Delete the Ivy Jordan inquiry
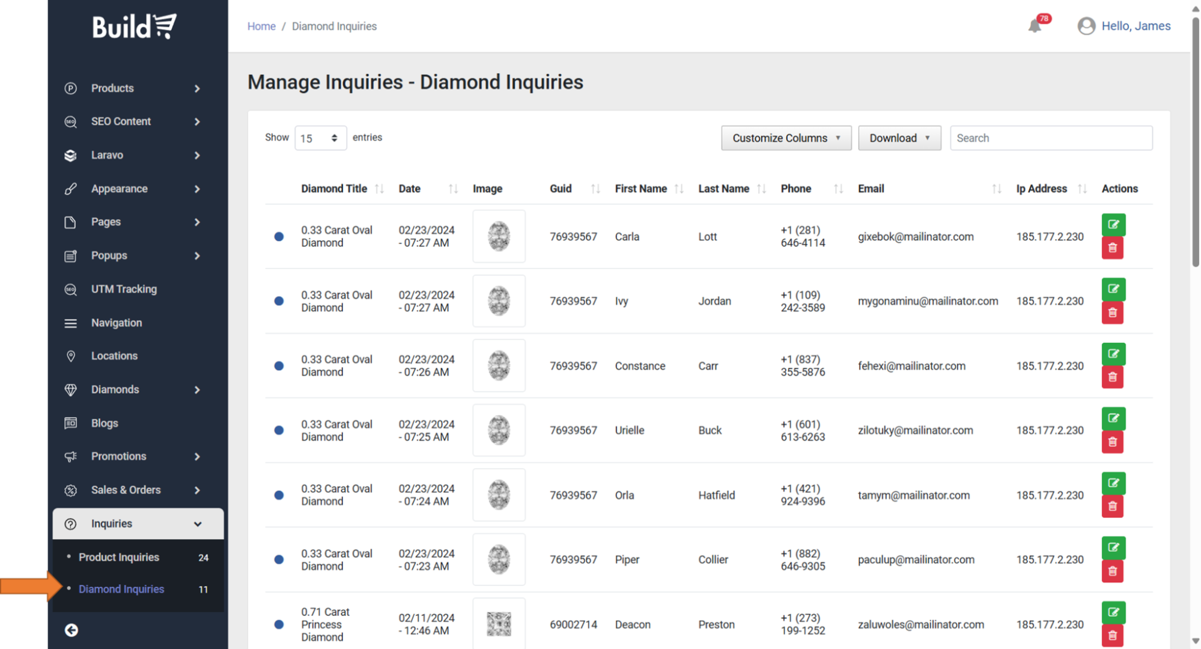The width and height of the screenshot is (1201, 649). [1112, 312]
